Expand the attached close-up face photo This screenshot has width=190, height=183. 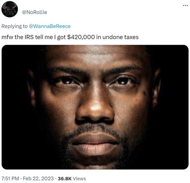[x=95, y=107]
